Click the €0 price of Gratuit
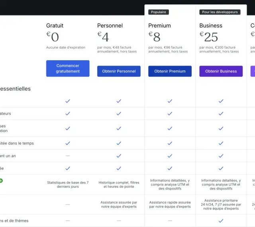255x227 pixels. click(x=53, y=37)
